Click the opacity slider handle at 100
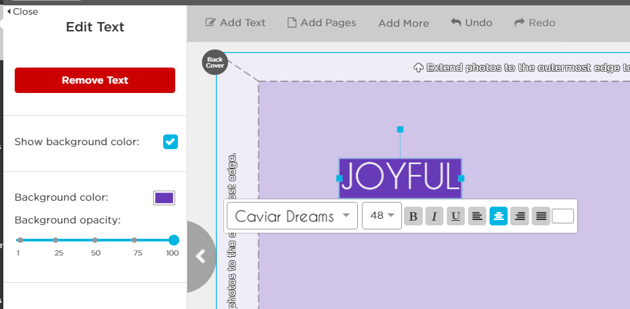The height and width of the screenshot is (309, 630). [174, 240]
